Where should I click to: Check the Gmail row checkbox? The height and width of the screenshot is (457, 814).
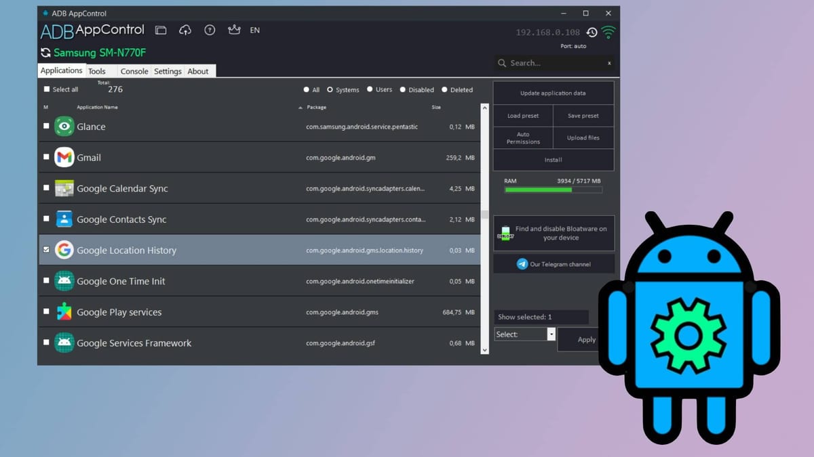pyautogui.click(x=46, y=157)
